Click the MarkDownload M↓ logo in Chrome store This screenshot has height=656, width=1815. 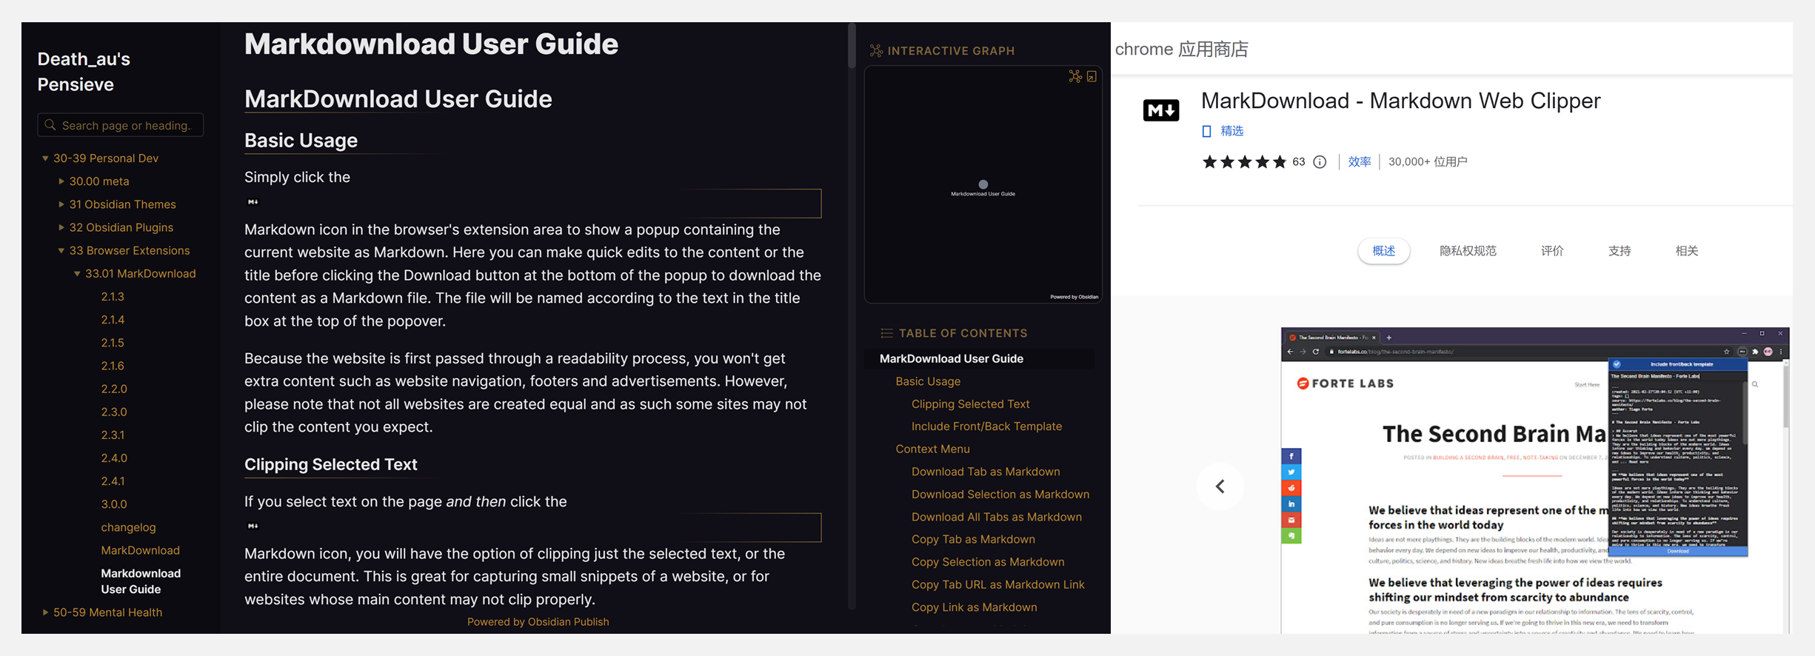pos(1160,110)
